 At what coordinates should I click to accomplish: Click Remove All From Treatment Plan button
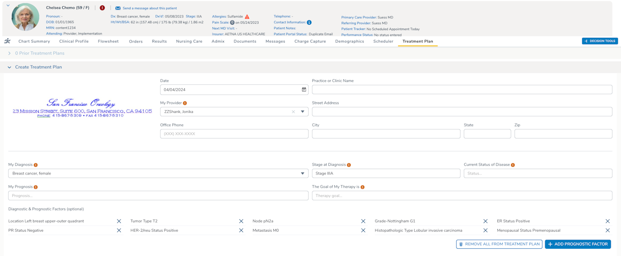point(499,244)
